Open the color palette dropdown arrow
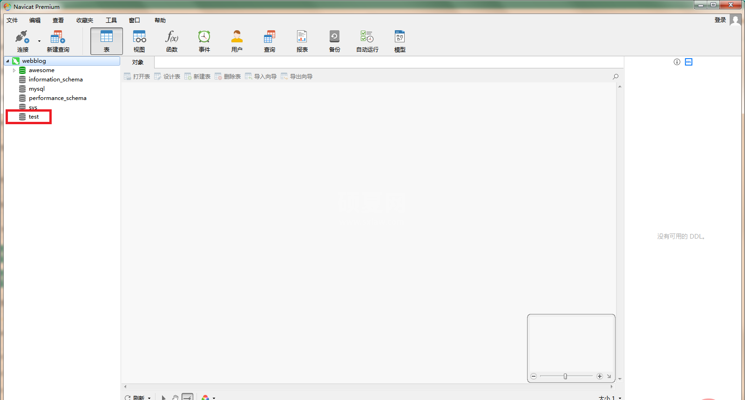 point(214,398)
